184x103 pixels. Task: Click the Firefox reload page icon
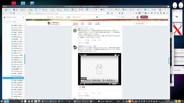(x=11, y=13)
